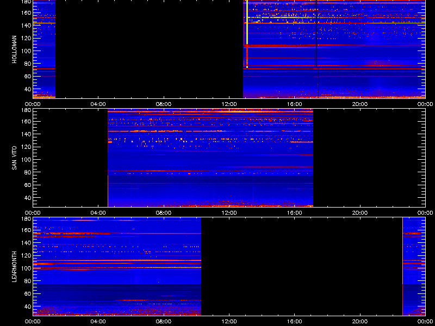This screenshot has width=435, height=326.
Task: Pick the 180 label on San Vito axis
Action: click(x=27, y=110)
